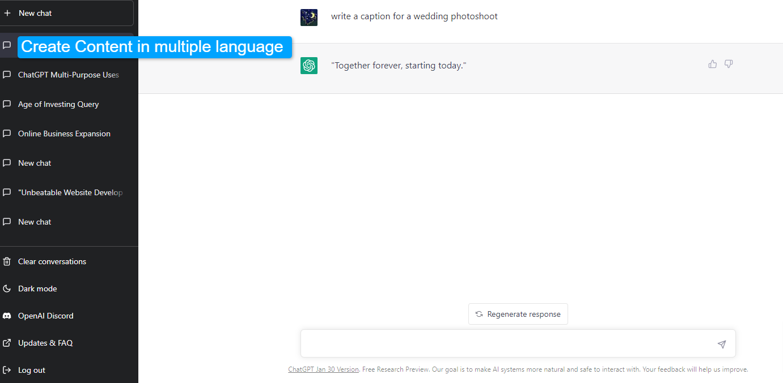Start a New chat from the top button
Viewport: 783px width, 383px height.
pyautogui.click(x=66, y=13)
